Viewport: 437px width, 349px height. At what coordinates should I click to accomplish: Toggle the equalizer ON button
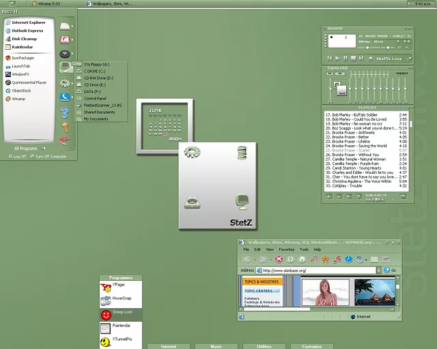[330, 74]
